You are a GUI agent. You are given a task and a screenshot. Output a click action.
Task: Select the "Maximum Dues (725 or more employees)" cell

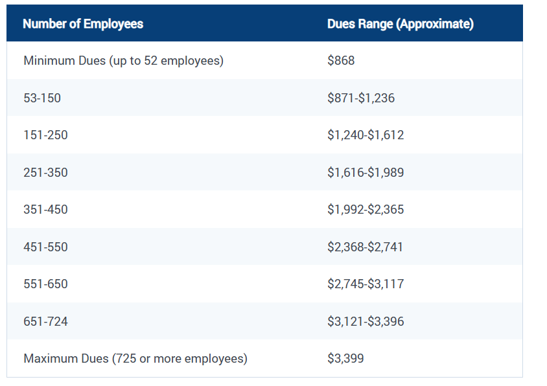click(135, 359)
